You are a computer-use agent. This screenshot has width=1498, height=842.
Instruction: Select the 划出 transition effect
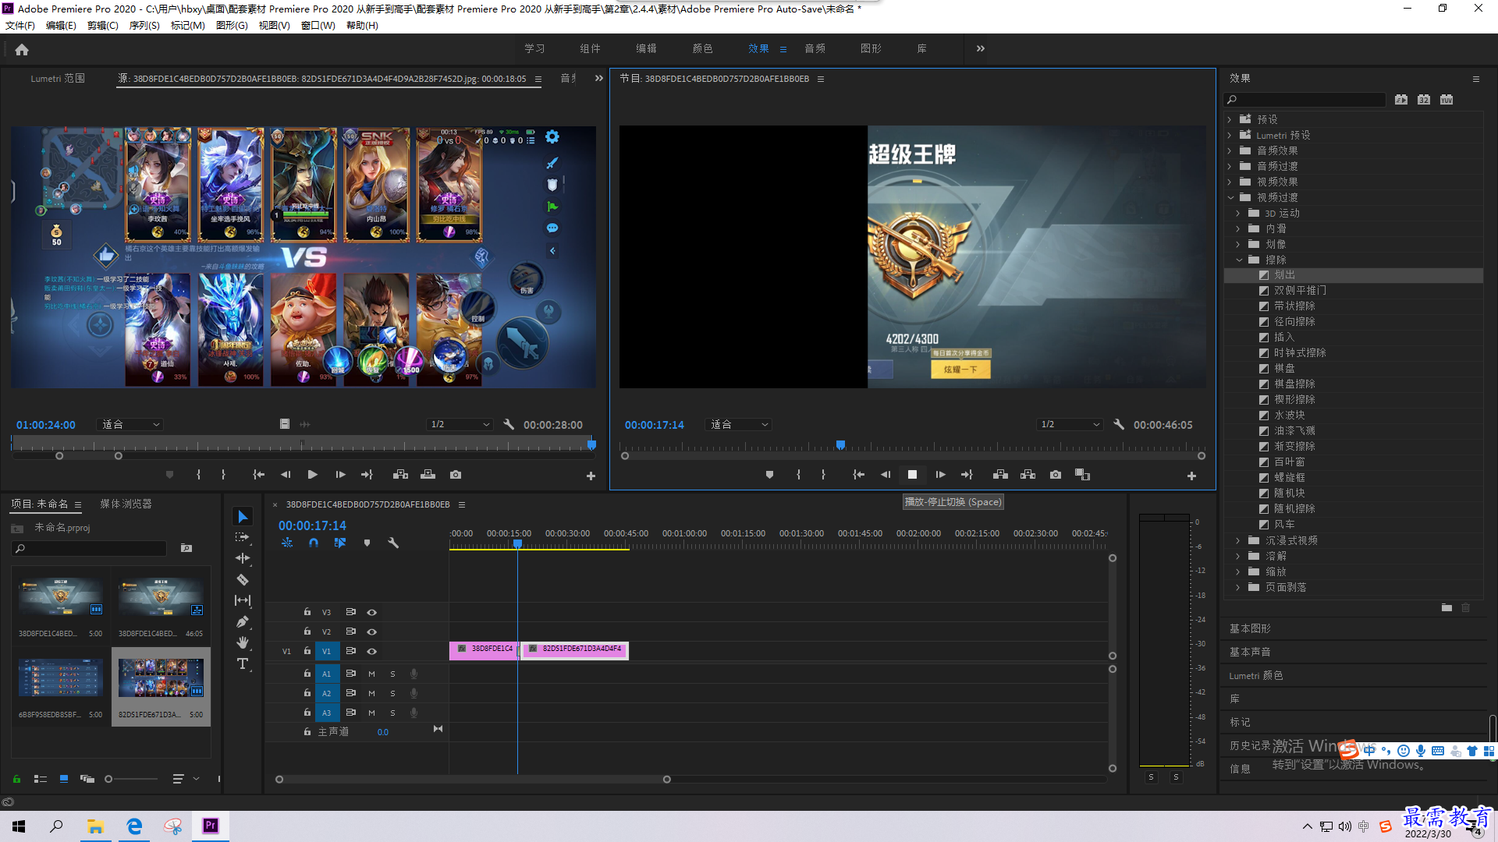1284,274
